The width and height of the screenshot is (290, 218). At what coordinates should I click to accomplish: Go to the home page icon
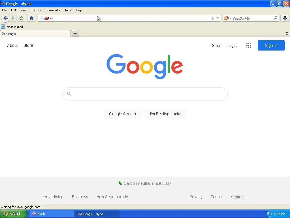(x=32, y=18)
